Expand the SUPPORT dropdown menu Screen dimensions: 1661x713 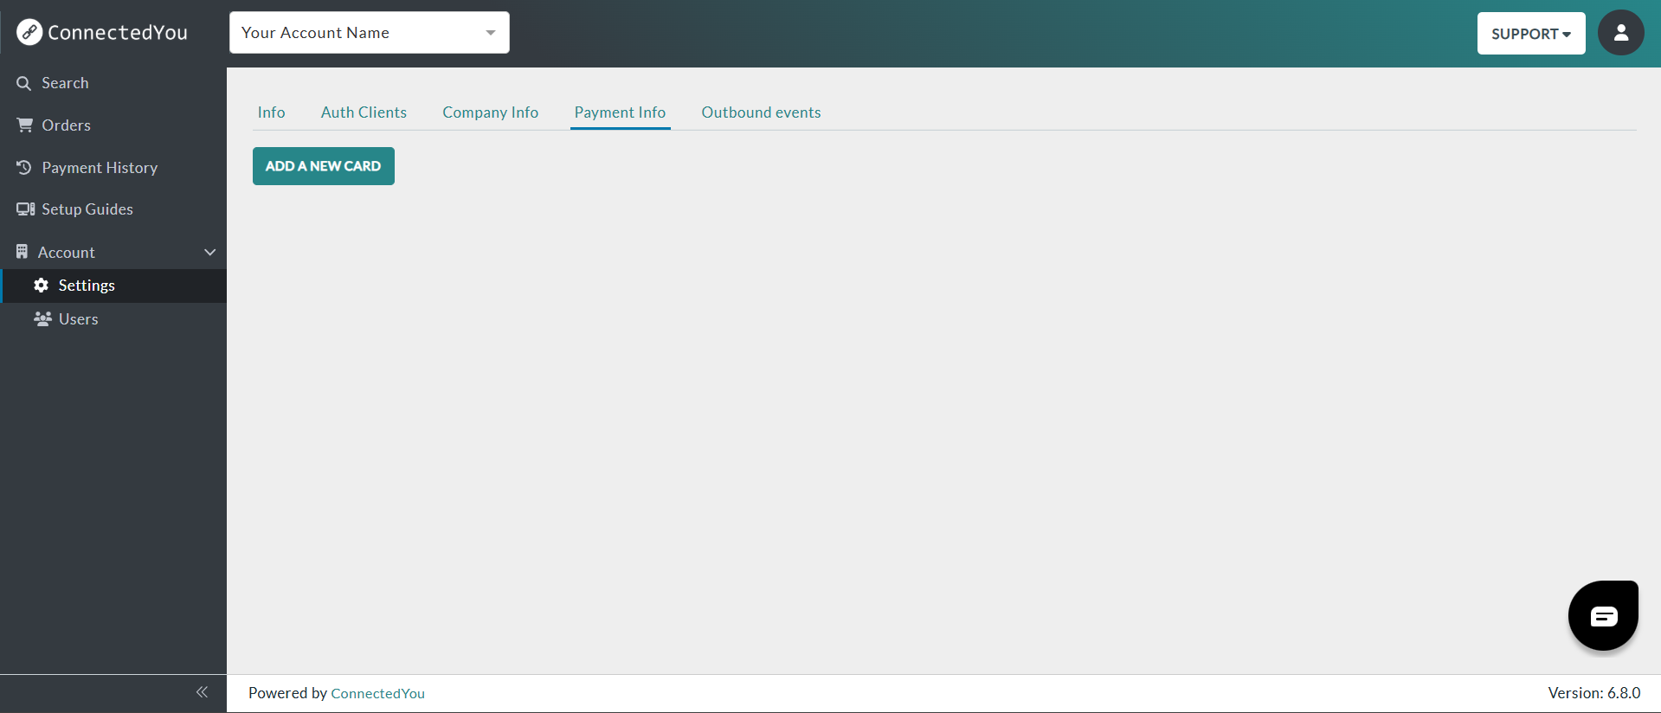[1530, 34]
